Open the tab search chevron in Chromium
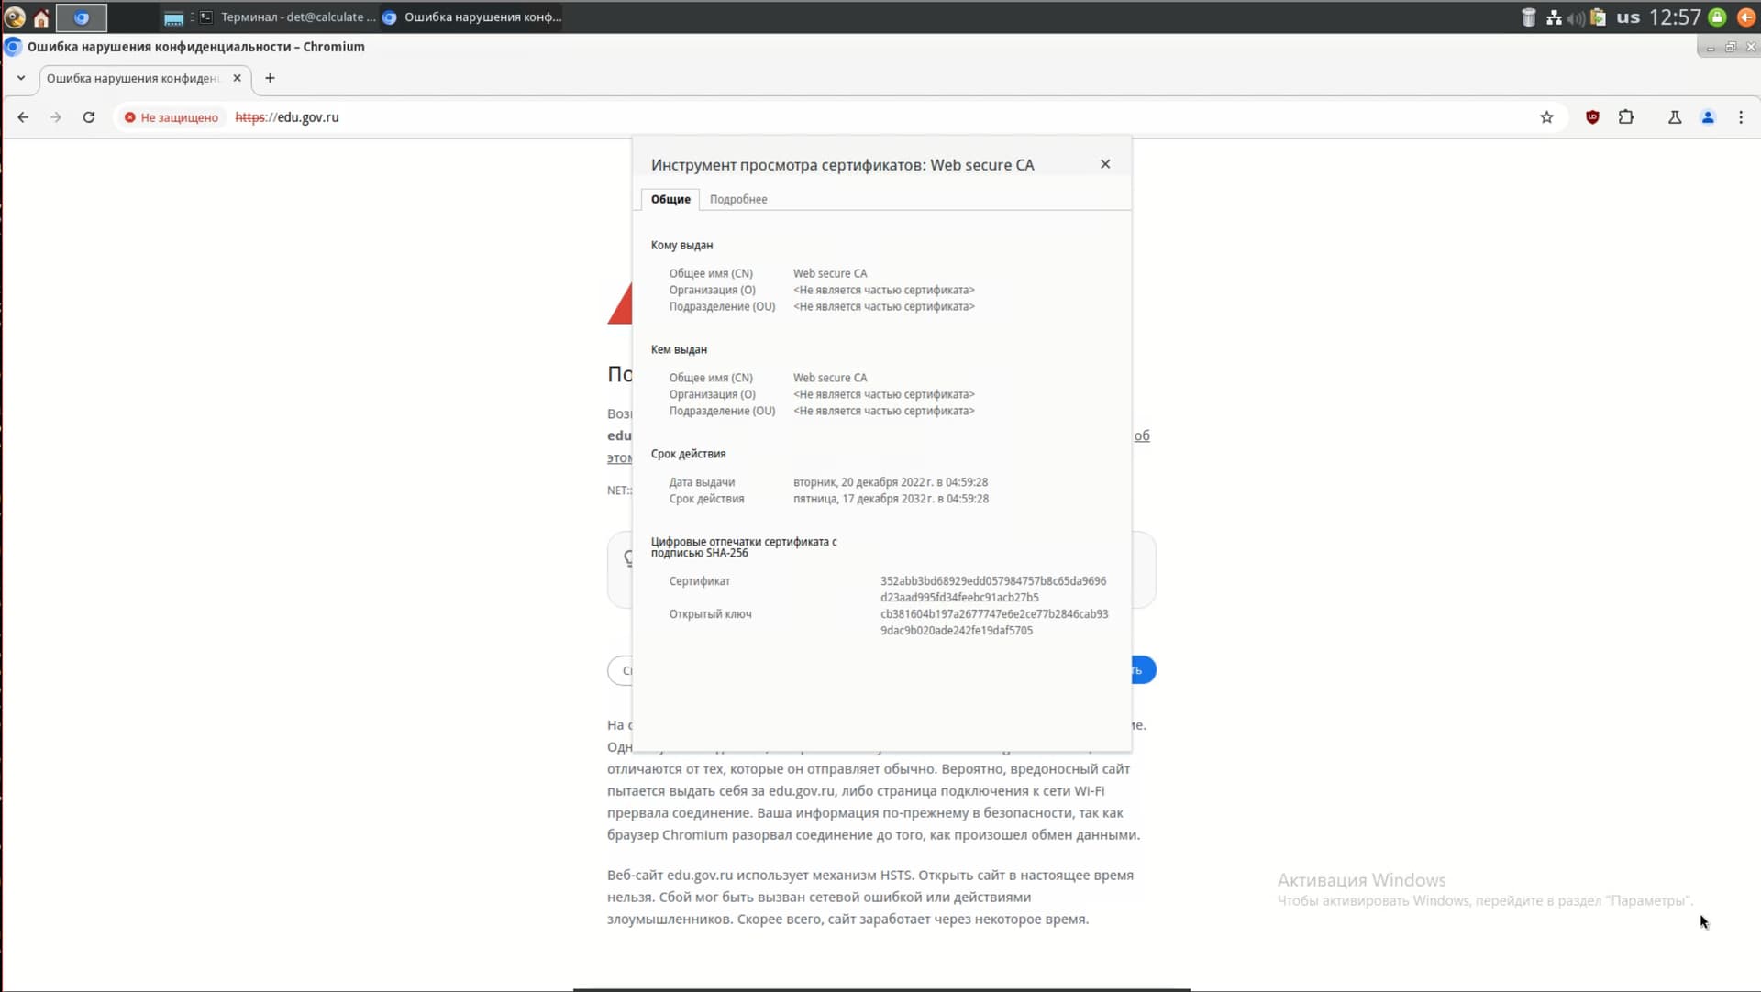This screenshot has height=992, width=1761. (x=21, y=78)
